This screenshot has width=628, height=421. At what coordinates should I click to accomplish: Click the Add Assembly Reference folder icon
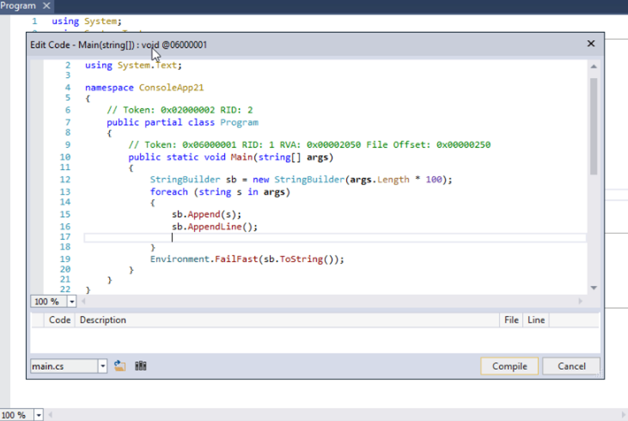120,366
